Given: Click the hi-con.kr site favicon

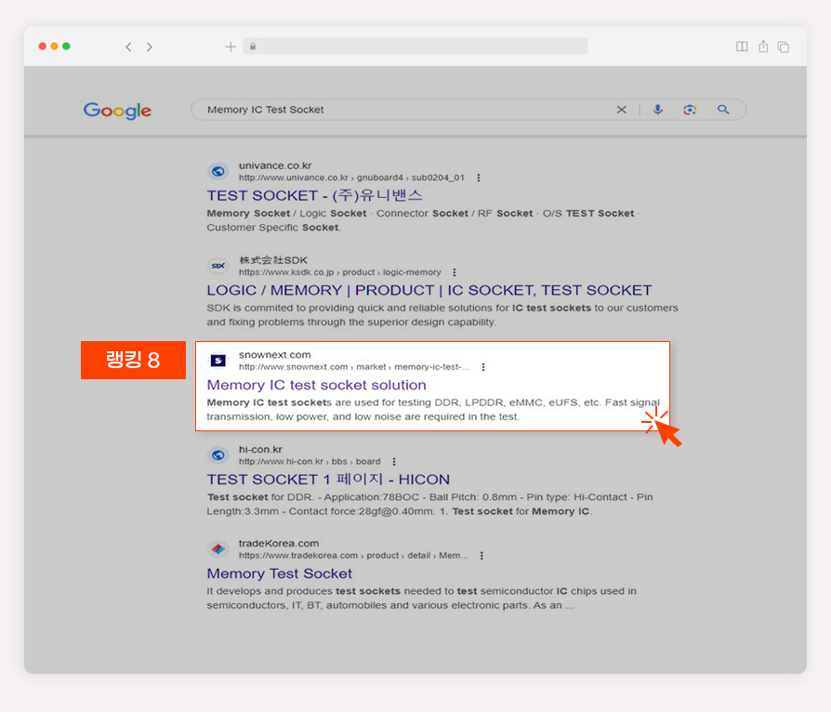Looking at the screenshot, I should pos(218,455).
